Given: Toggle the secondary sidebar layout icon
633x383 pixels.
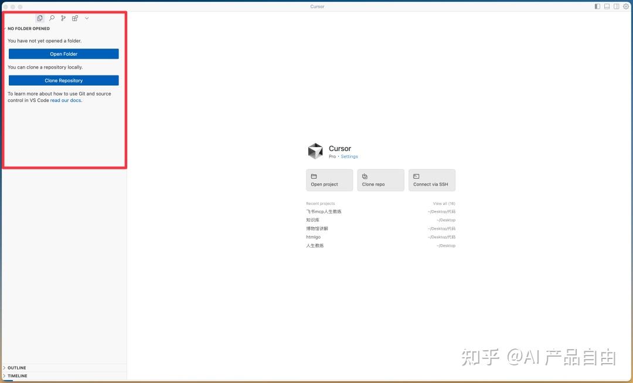Looking at the screenshot, I should pos(617,6).
